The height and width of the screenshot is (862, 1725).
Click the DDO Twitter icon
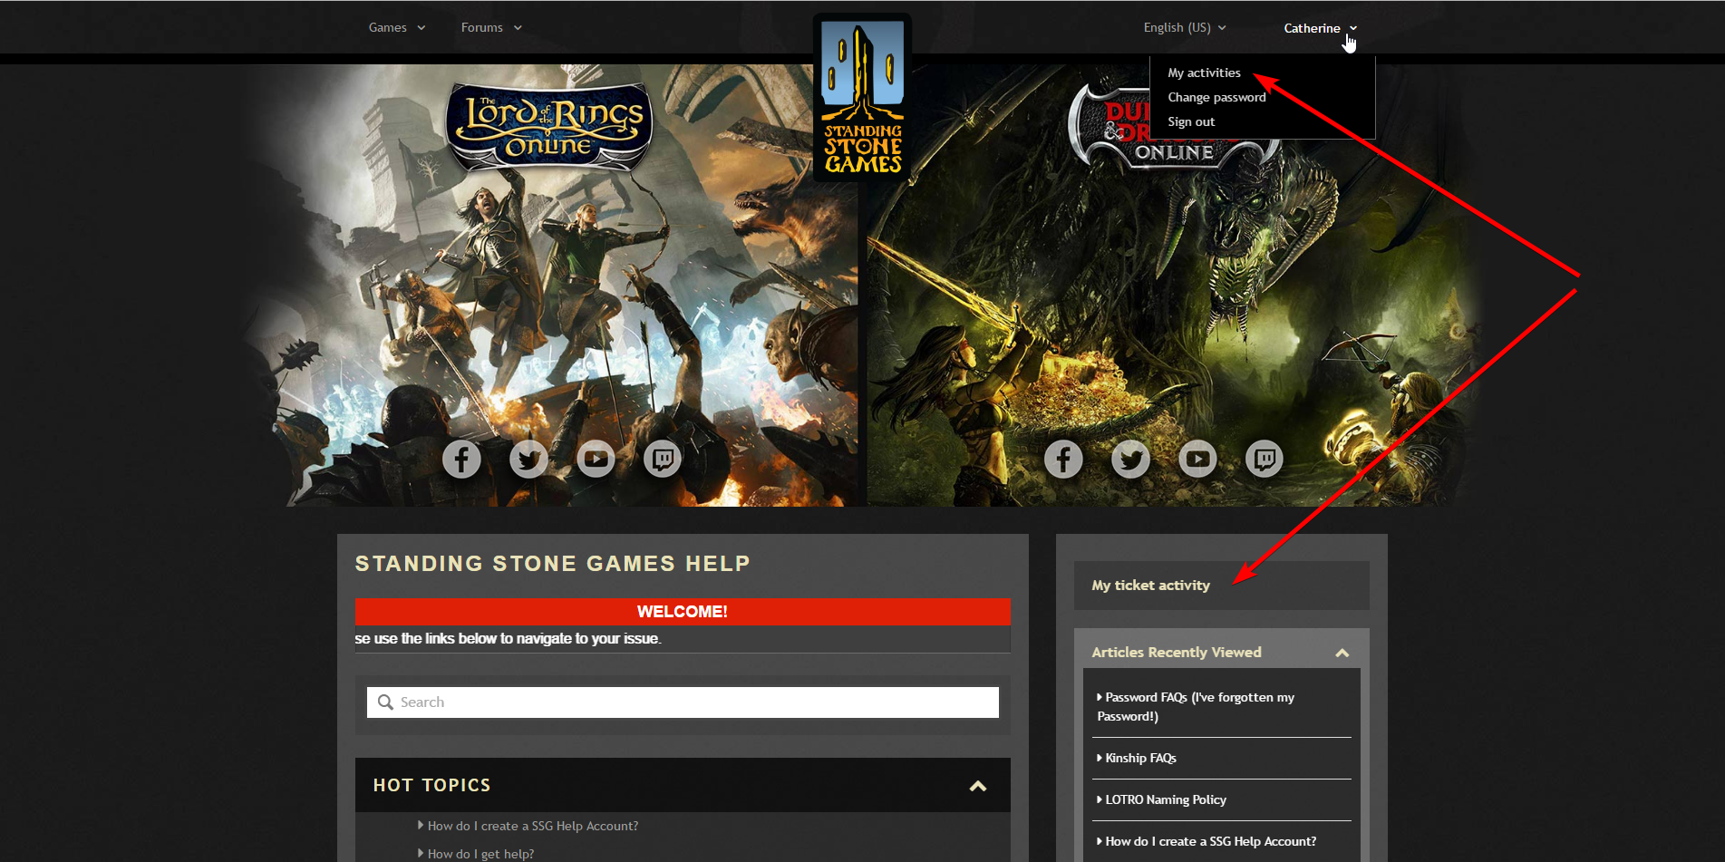(x=1130, y=460)
